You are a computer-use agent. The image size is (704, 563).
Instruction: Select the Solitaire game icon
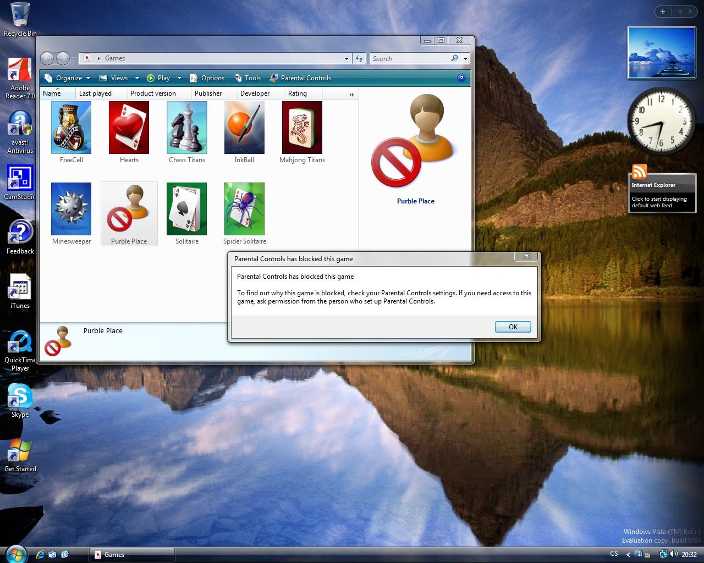point(187,209)
